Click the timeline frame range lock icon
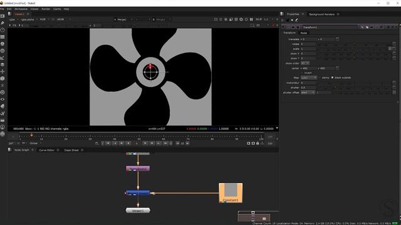401x225 pixels. [258, 143]
